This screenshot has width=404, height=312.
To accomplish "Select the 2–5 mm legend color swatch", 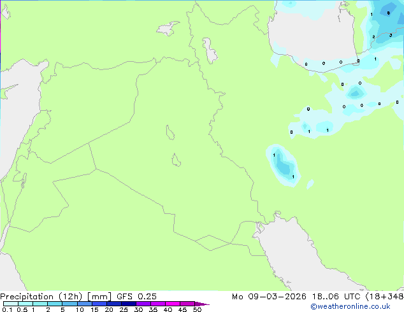I will pyautogui.click(x=55, y=304).
